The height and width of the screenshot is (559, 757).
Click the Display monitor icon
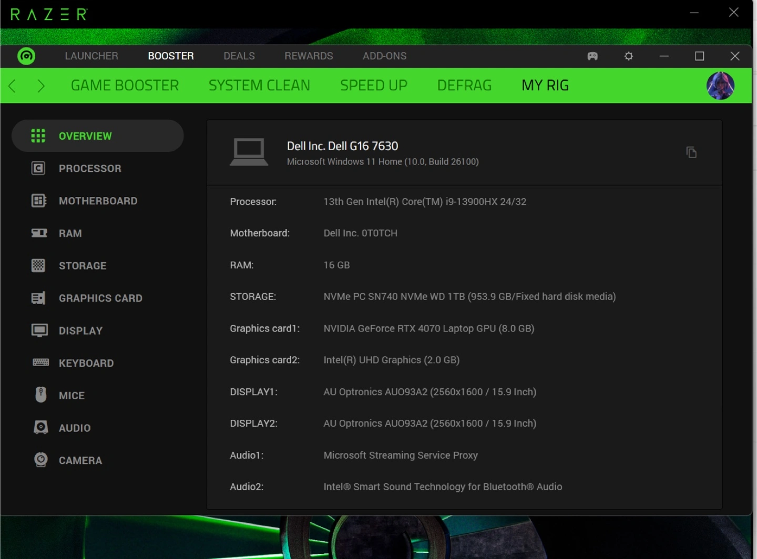39,330
